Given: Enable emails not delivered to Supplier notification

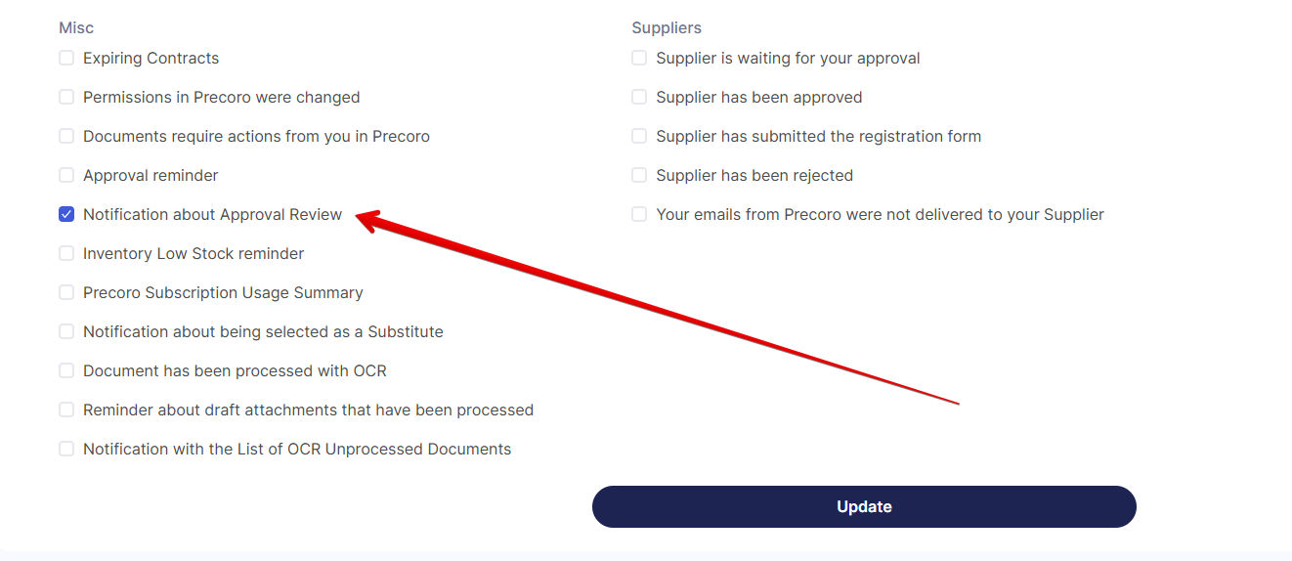Looking at the screenshot, I should click(x=639, y=215).
